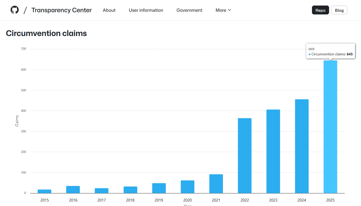This screenshot has width=361, height=206.
Task: Click the 2025 bar in the chart
Action: coord(330,126)
